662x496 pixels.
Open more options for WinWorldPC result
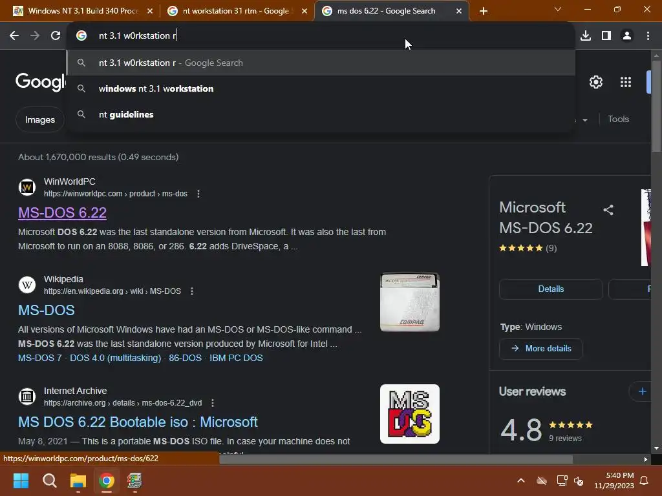coord(198,194)
